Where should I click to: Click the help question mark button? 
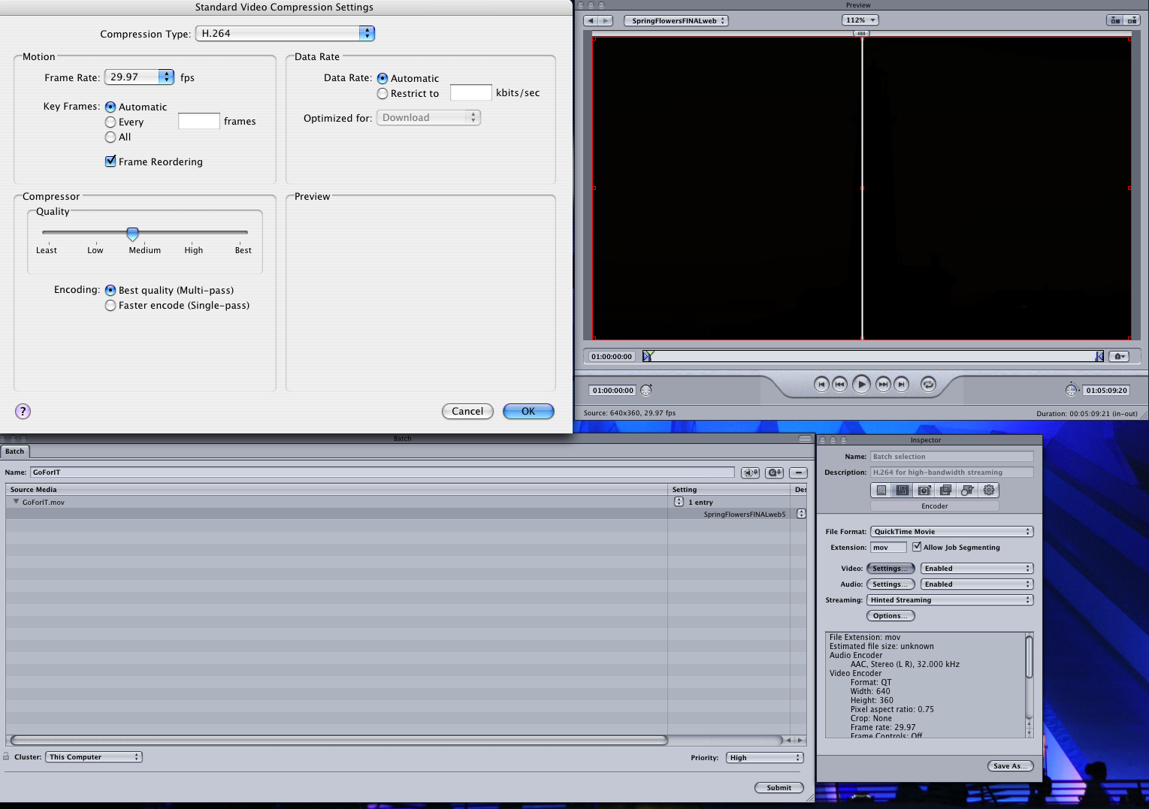coord(23,411)
